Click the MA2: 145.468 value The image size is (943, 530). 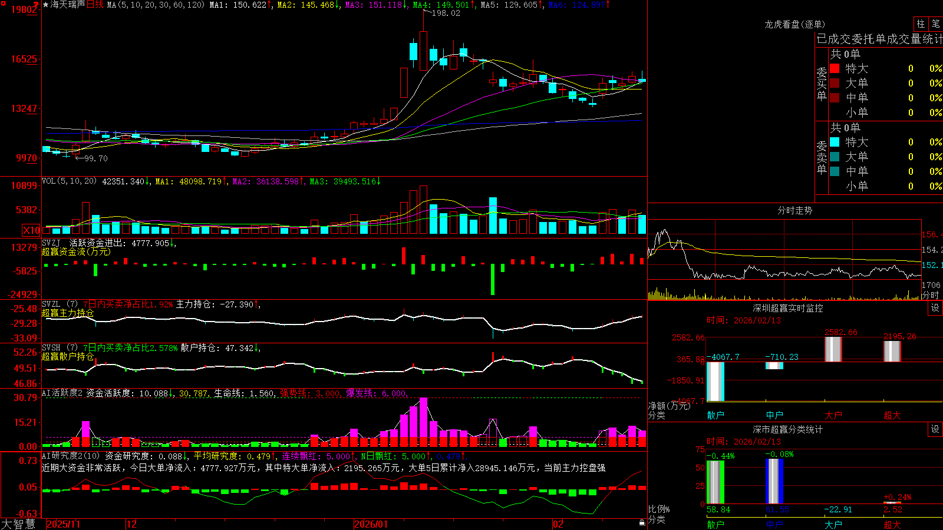(x=306, y=5)
